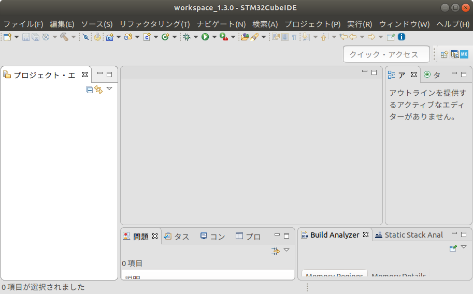This screenshot has width=473, height=294.
Task: Click the Debug bug icon
Action: point(187,37)
